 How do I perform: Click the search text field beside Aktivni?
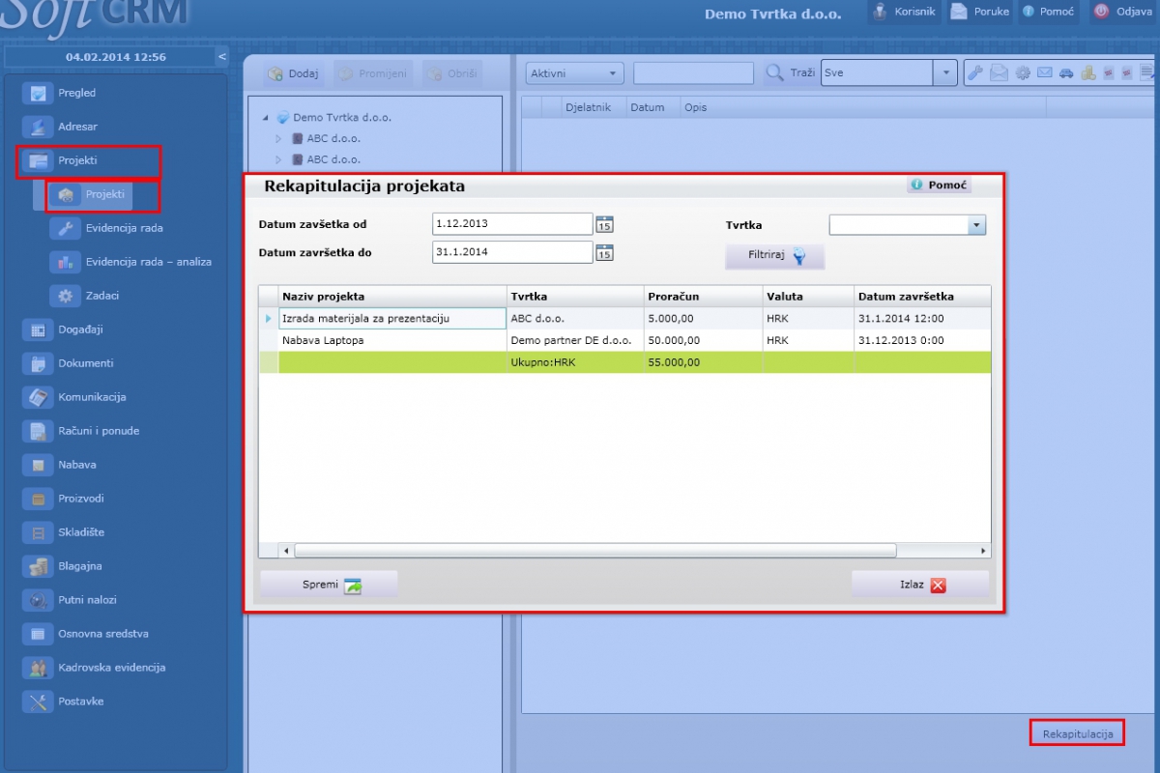pyautogui.click(x=693, y=73)
